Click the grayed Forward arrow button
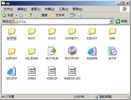131x100 pixels. pos(21,15)
